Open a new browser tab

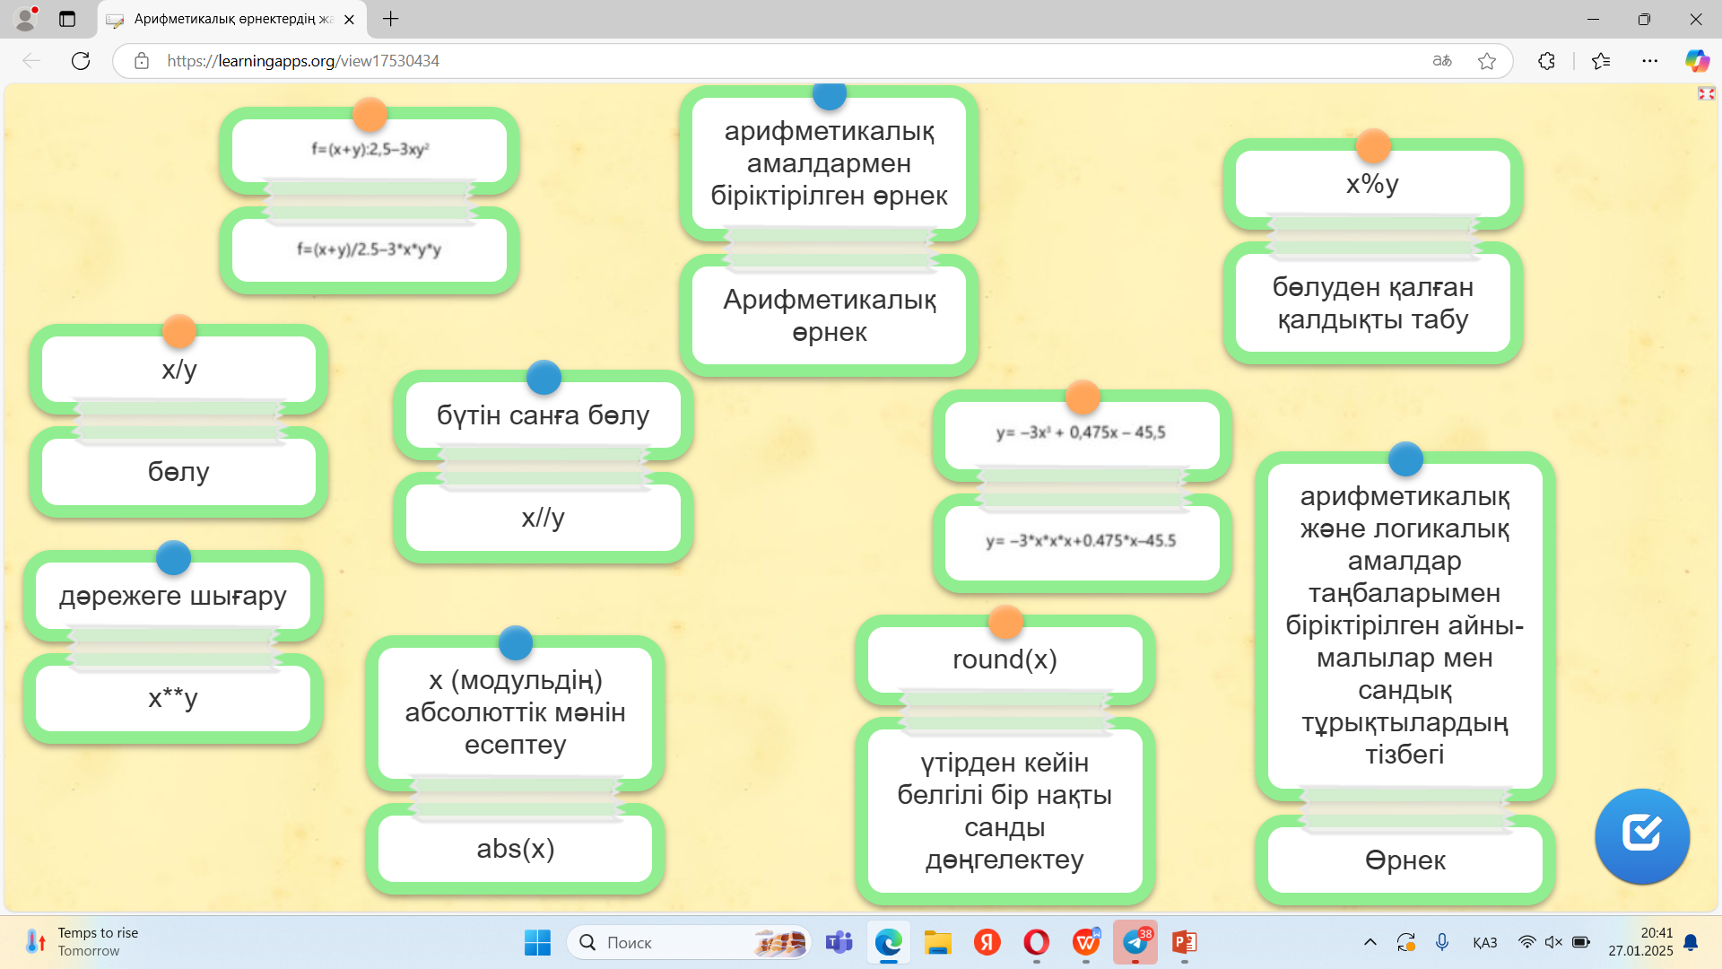(391, 19)
